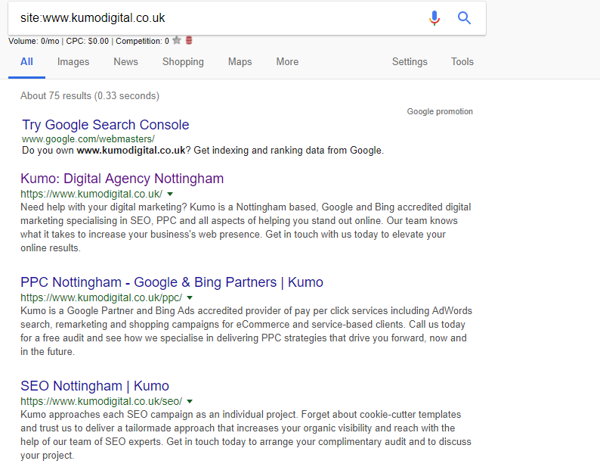This screenshot has height=470, width=600.
Task: Expand dropdown arrow beside kumodigital.co.uk/ppc/ URL
Action: click(x=190, y=298)
